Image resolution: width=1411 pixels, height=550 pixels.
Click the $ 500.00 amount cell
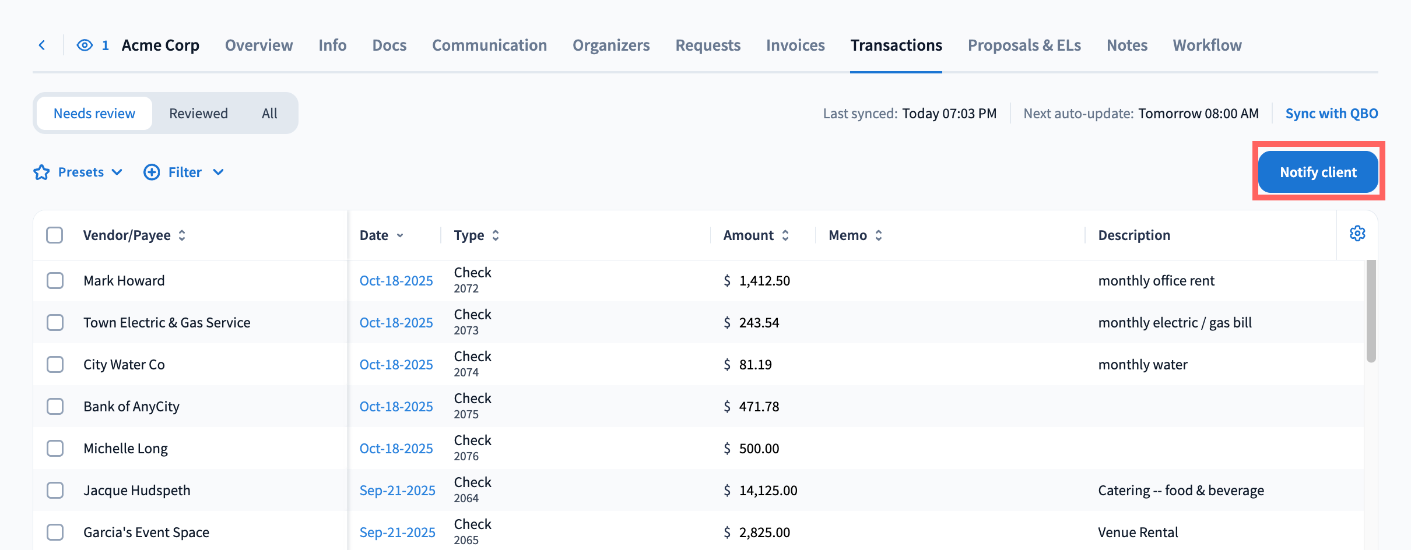[x=751, y=449]
